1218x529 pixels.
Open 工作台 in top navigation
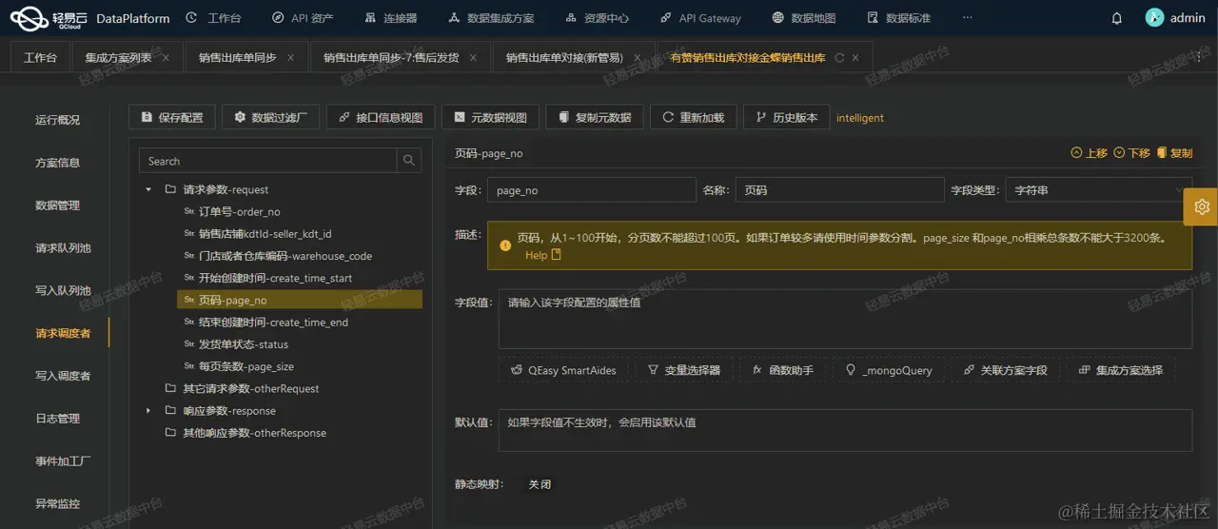point(214,18)
